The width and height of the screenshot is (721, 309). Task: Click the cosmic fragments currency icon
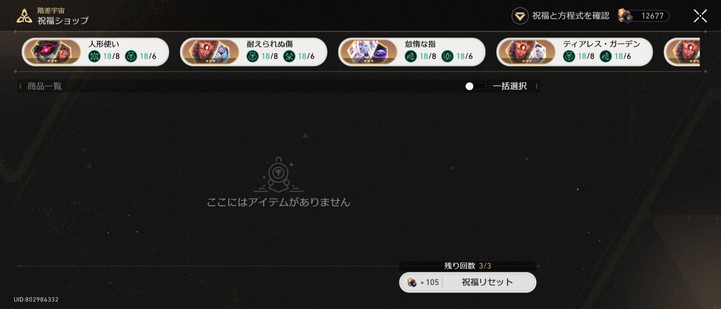click(x=625, y=16)
